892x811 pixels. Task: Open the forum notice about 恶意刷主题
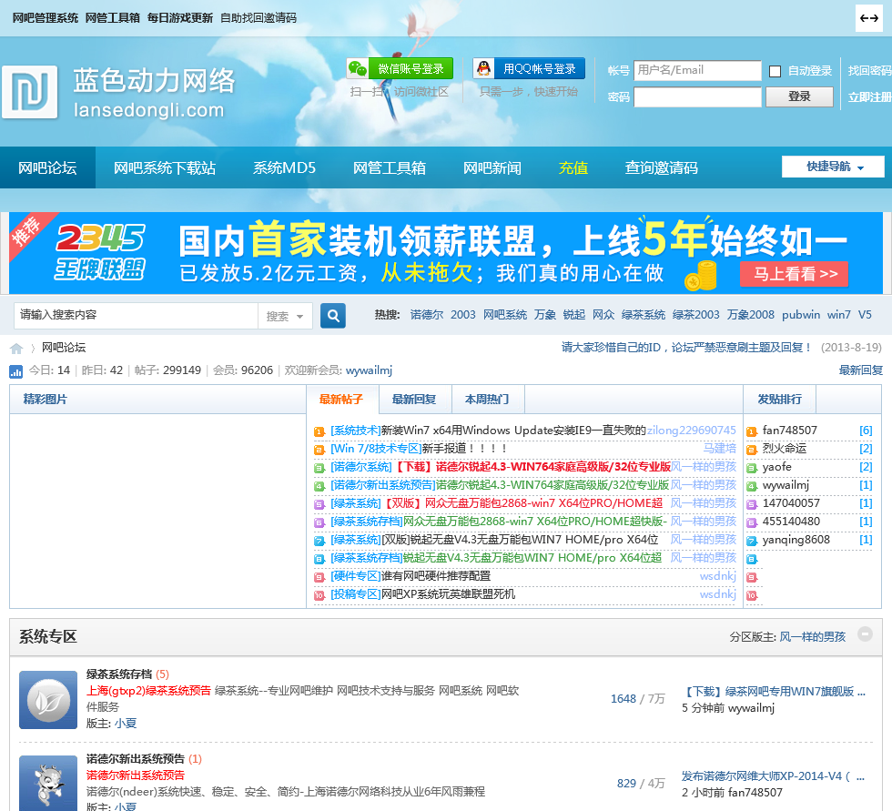pyautogui.click(x=686, y=348)
